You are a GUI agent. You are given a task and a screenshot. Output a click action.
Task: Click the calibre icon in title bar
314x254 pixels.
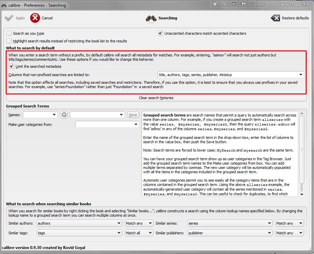tap(4, 5)
